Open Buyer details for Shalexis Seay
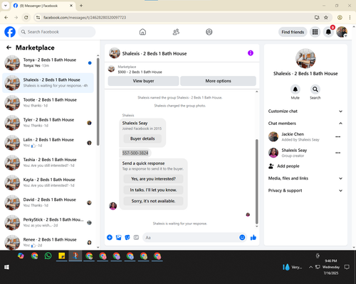356x284 pixels. point(142,138)
